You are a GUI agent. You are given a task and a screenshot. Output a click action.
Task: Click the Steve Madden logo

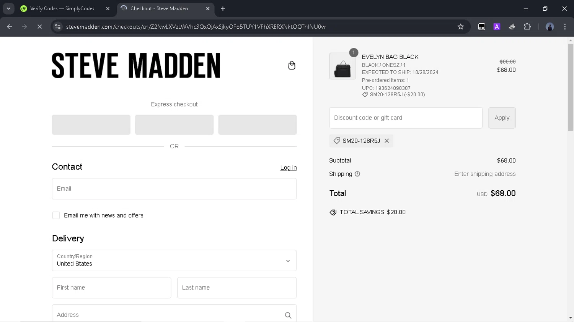136,65
